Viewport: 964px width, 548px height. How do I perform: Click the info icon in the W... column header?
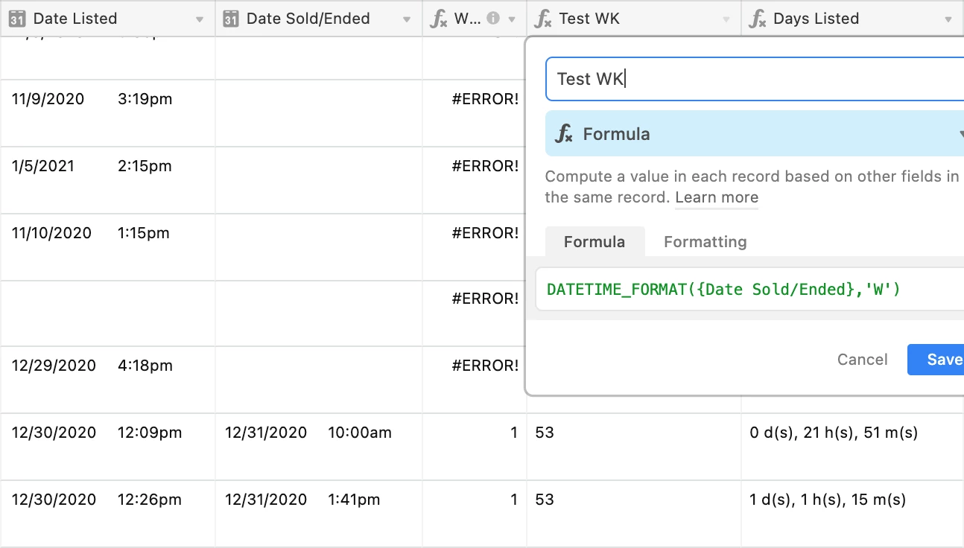pyautogui.click(x=492, y=19)
